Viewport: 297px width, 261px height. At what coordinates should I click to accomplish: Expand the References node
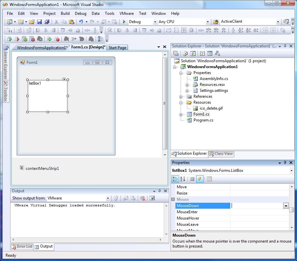coord(181,96)
